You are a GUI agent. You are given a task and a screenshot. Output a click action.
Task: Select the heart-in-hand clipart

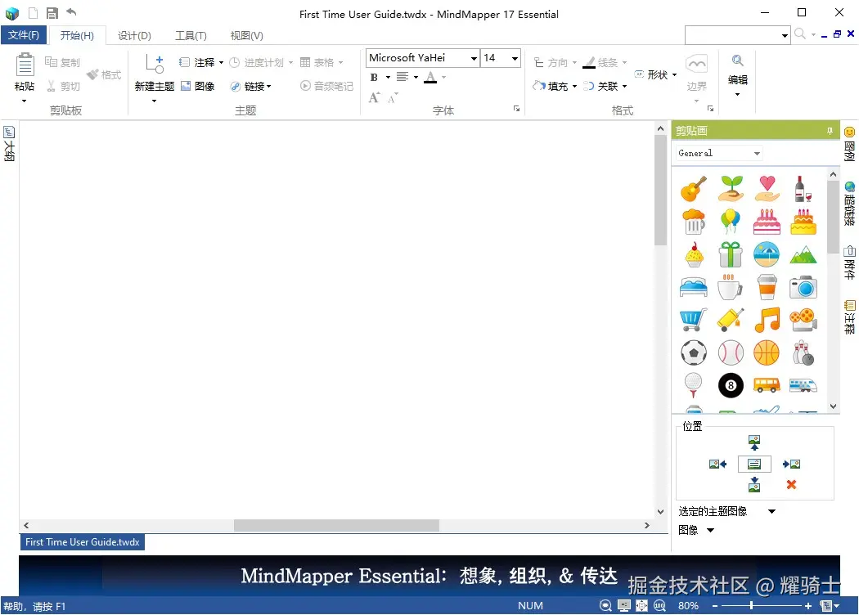pos(767,189)
